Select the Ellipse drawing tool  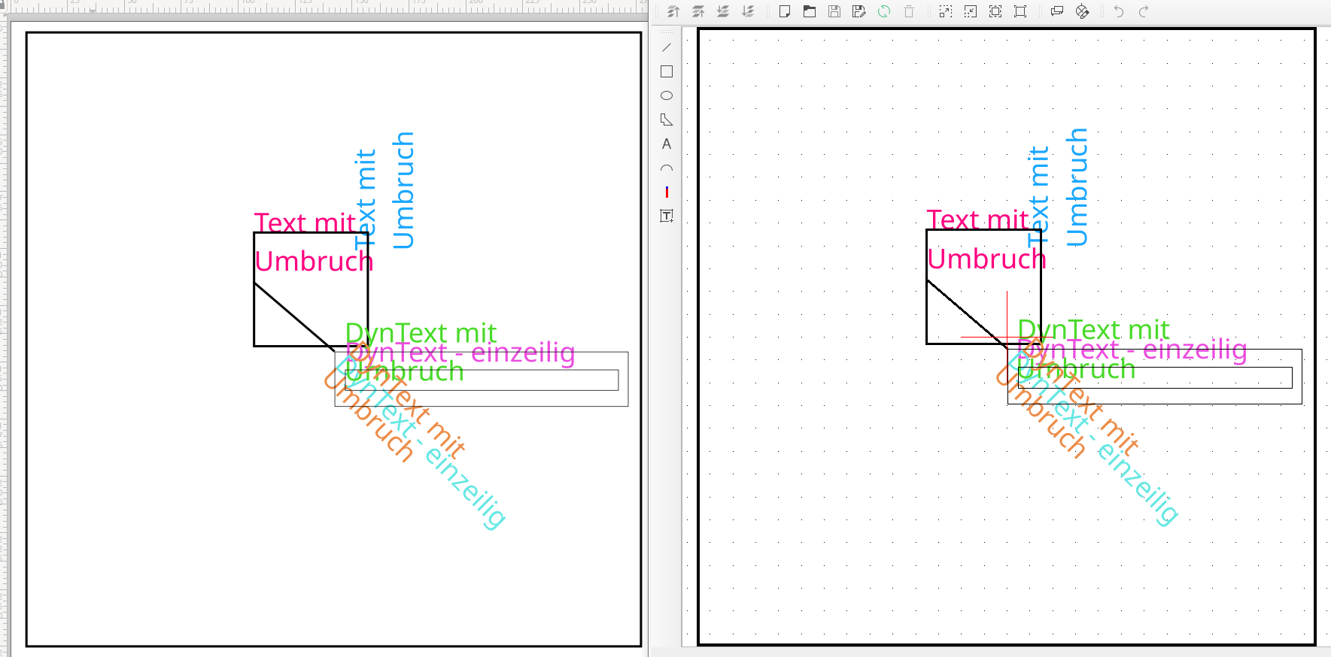667,95
